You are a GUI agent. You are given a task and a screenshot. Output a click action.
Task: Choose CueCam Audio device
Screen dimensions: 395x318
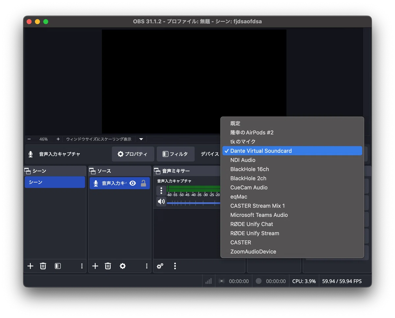point(292,188)
